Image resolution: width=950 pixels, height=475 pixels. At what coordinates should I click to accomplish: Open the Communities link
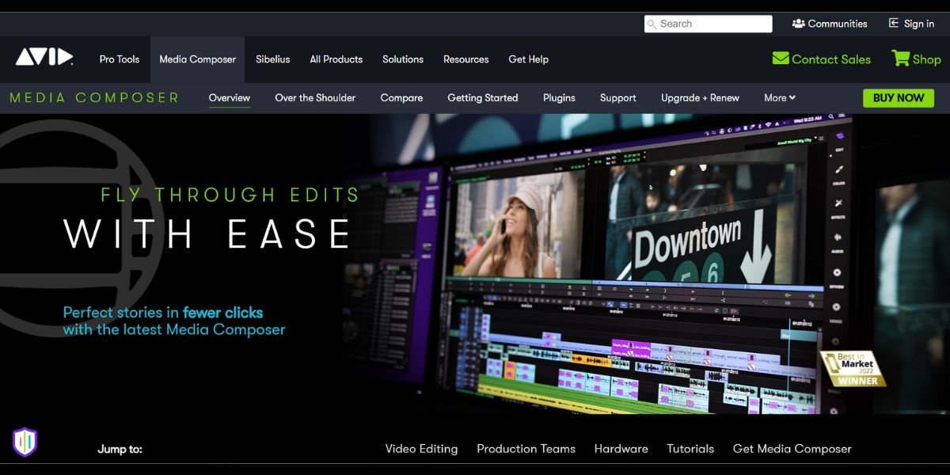coord(838,24)
